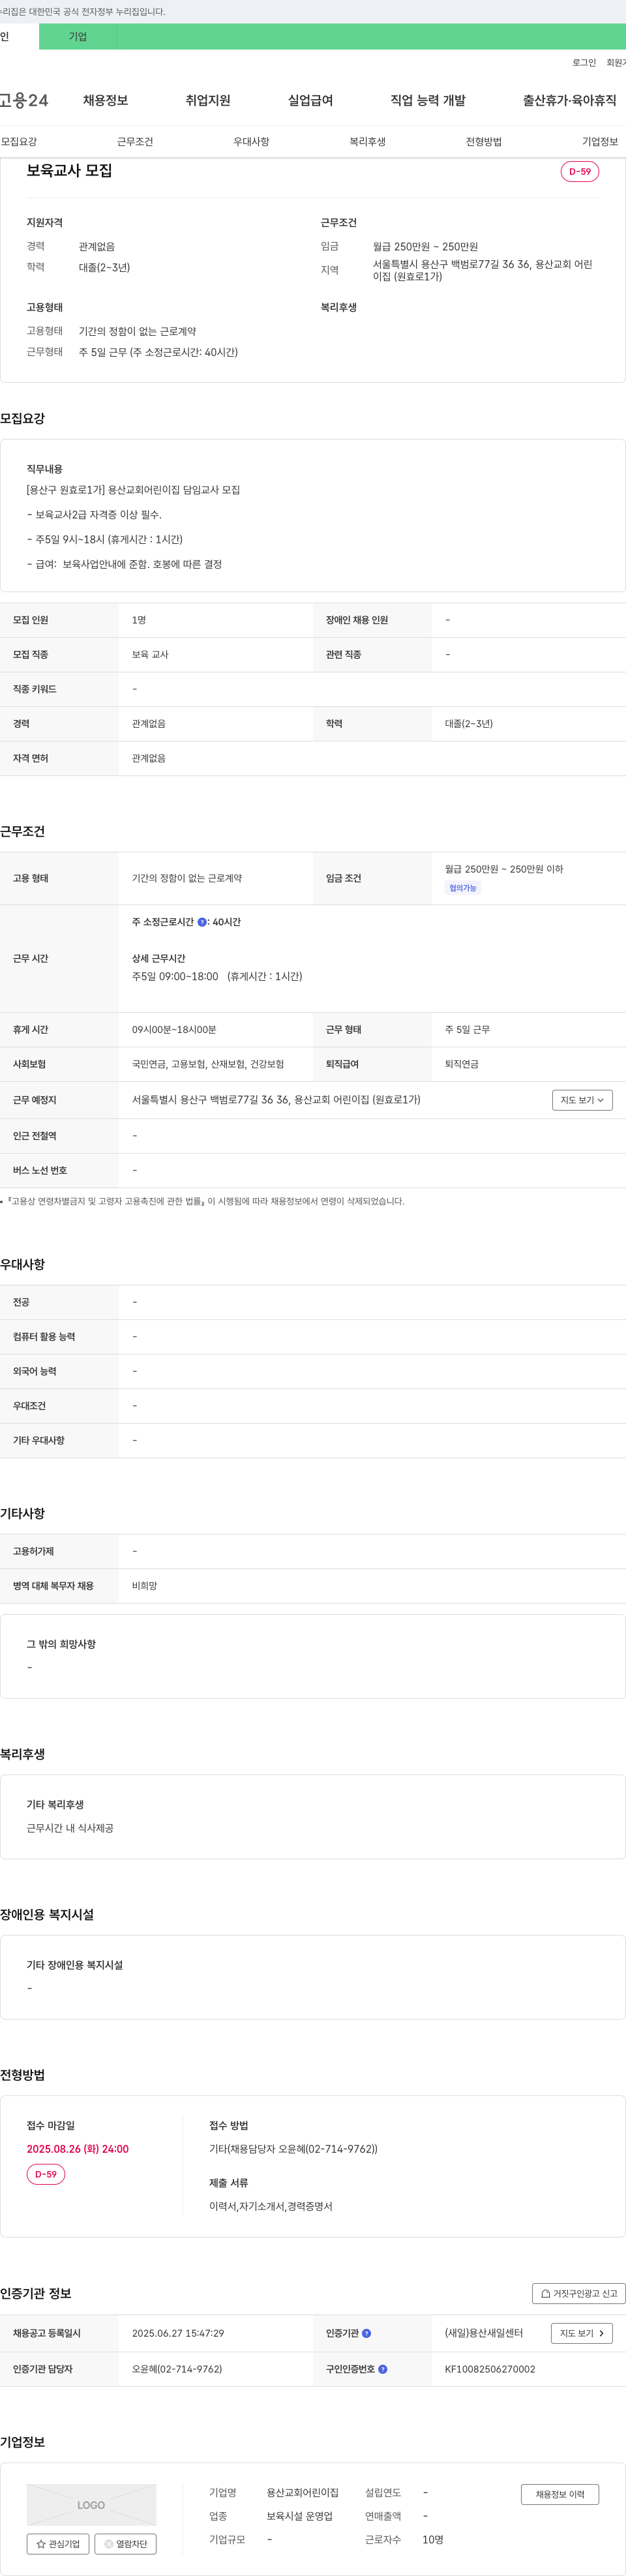Viewport: 626px width, 2576px height.
Task: Select the 퇴직연금 value
Action: pyautogui.click(x=462, y=1064)
